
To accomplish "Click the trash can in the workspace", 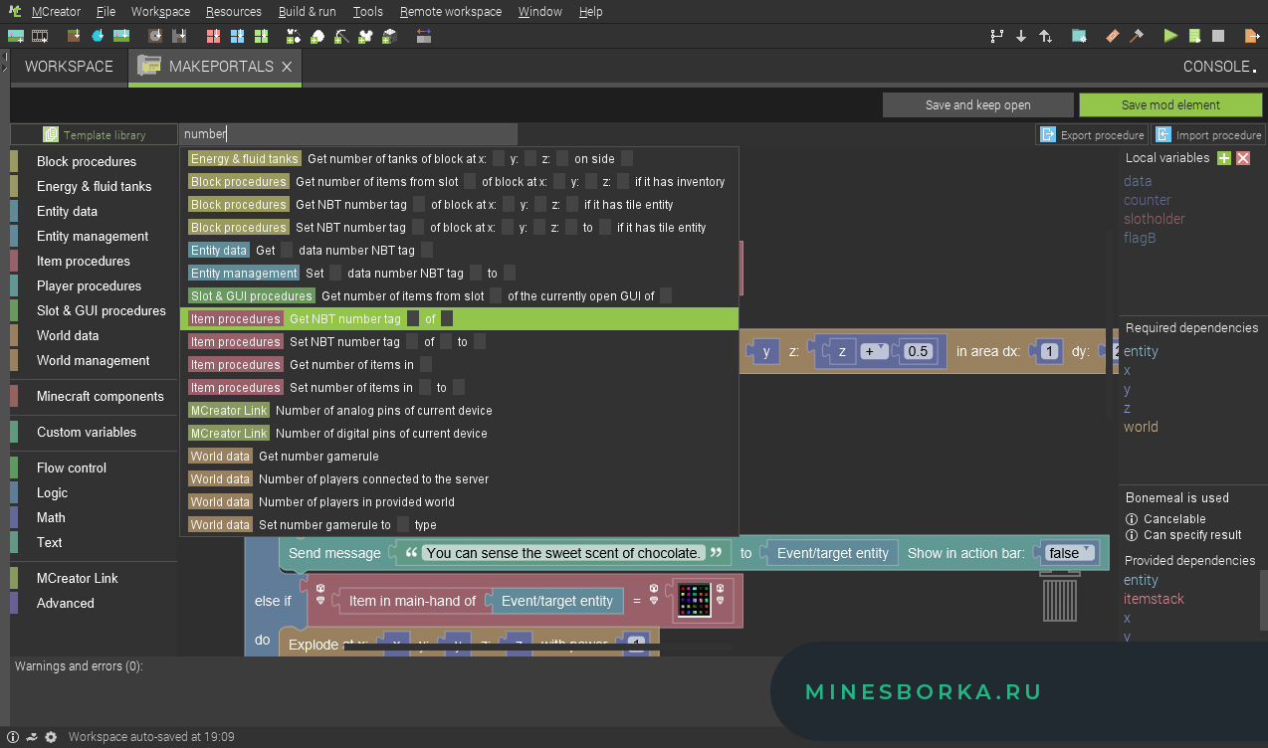I will coord(1059,595).
